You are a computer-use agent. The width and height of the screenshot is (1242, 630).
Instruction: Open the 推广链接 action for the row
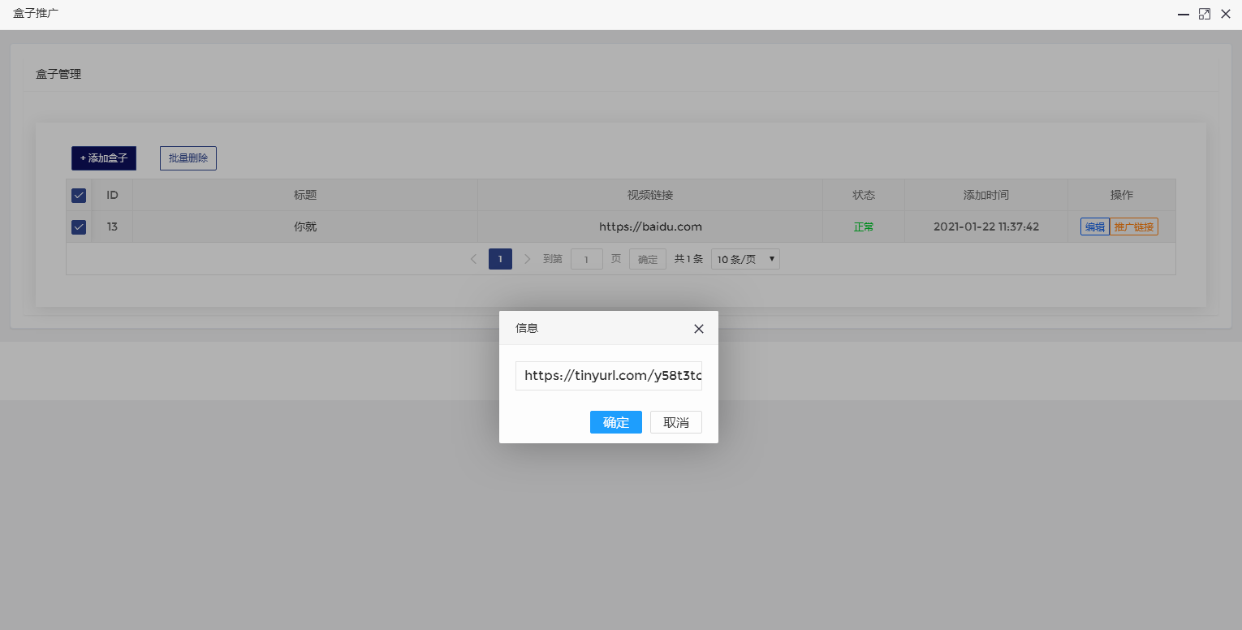[x=1133, y=227]
